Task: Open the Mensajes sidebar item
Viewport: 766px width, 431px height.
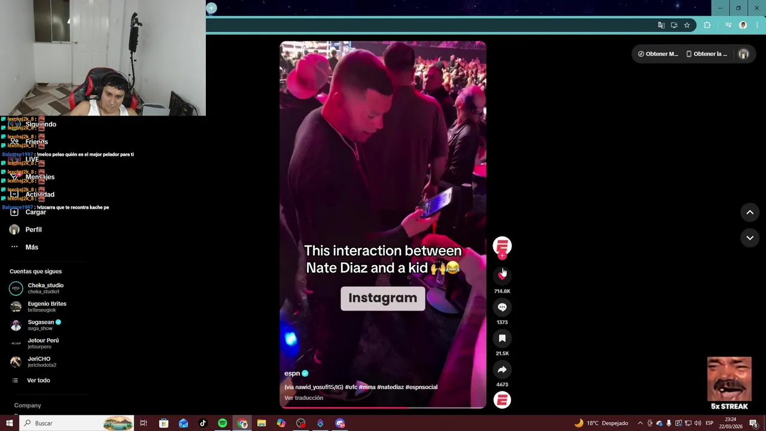Action: click(x=33, y=177)
